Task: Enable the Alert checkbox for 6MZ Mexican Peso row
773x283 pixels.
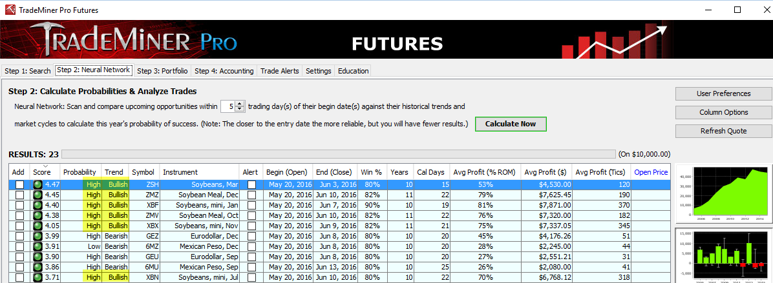Action: pyautogui.click(x=251, y=247)
